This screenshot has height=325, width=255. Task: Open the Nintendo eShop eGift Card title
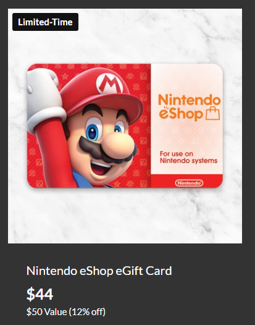click(99, 271)
